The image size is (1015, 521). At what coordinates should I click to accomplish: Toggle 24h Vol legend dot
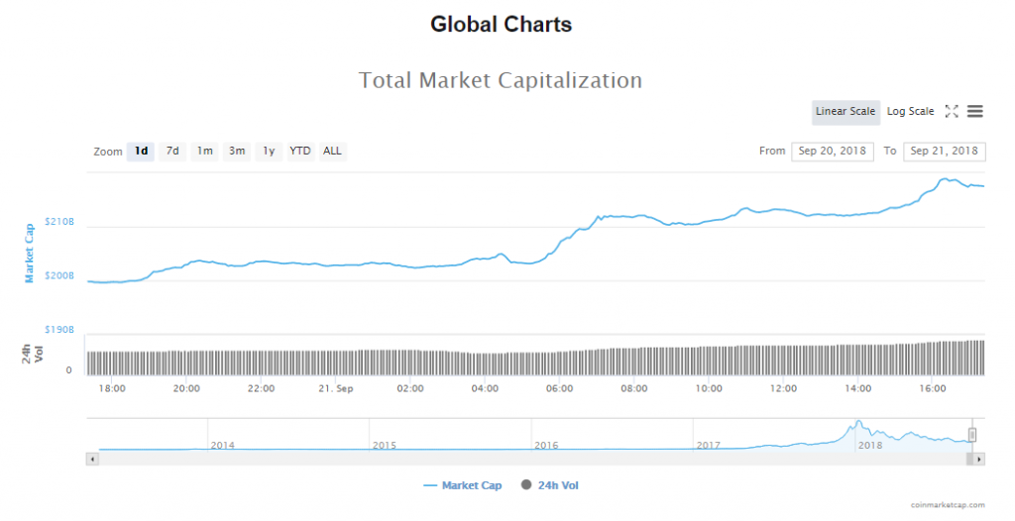[x=526, y=485]
